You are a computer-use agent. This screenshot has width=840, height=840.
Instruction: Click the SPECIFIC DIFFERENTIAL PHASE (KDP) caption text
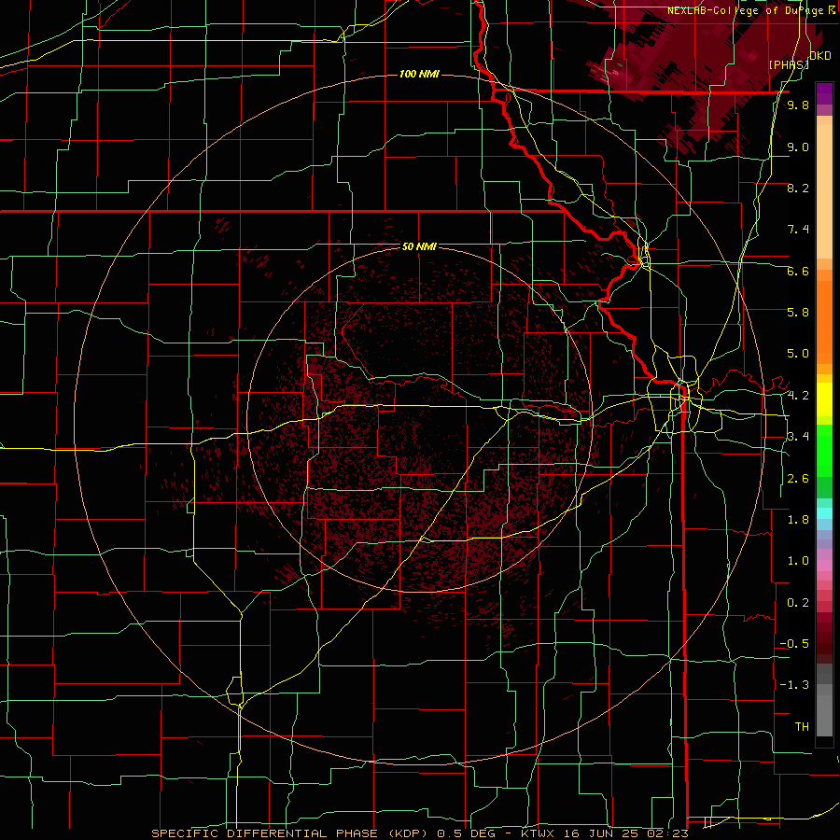291,833
